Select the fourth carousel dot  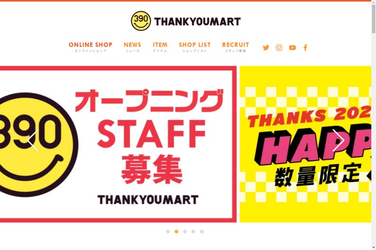(x=193, y=231)
